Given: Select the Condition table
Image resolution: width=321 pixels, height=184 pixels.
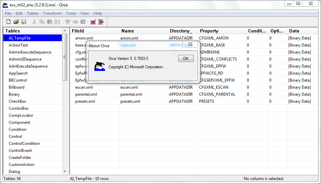Looking at the screenshot, I should 32,129.
